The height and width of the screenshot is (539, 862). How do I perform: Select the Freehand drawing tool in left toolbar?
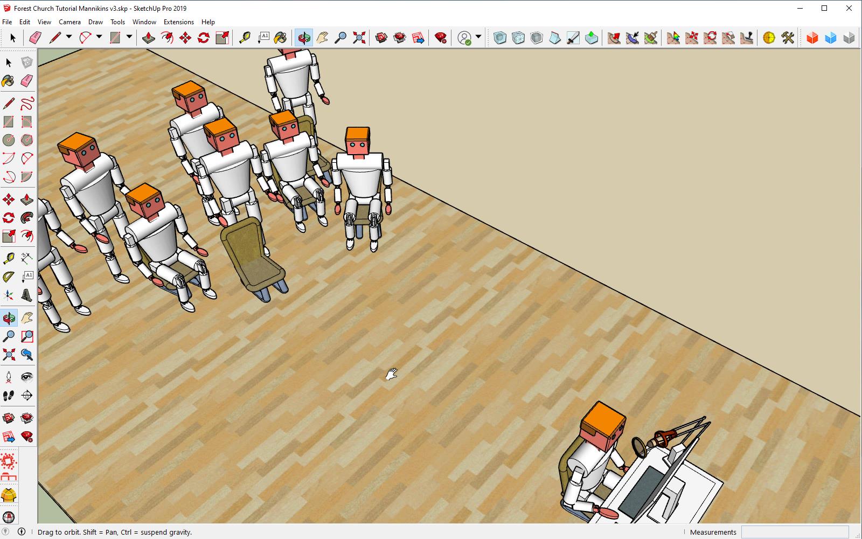click(27, 102)
